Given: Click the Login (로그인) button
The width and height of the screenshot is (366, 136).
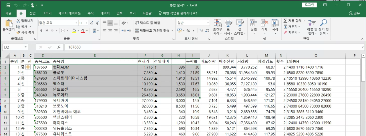Looking at the screenshot, I should (309, 5).
